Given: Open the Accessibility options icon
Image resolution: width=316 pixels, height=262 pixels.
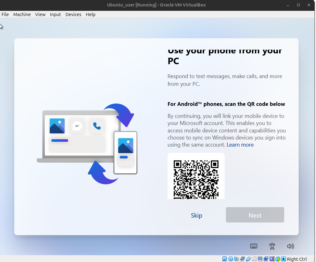Looking at the screenshot, I should click(272, 246).
